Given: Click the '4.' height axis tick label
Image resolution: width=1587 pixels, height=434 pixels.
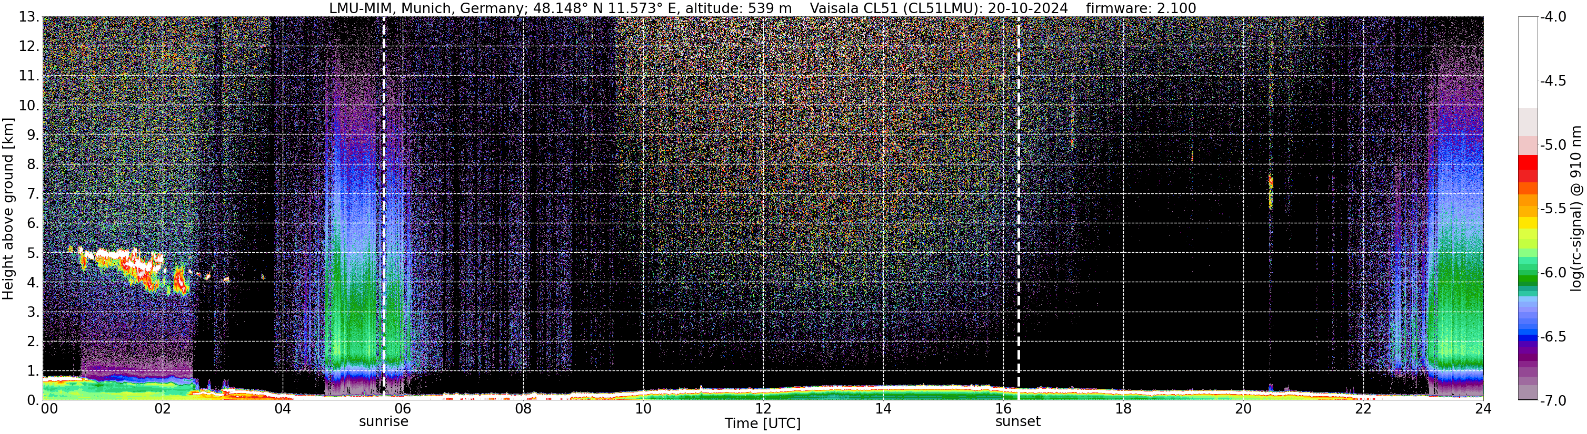Looking at the screenshot, I should click(x=33, y=282).
